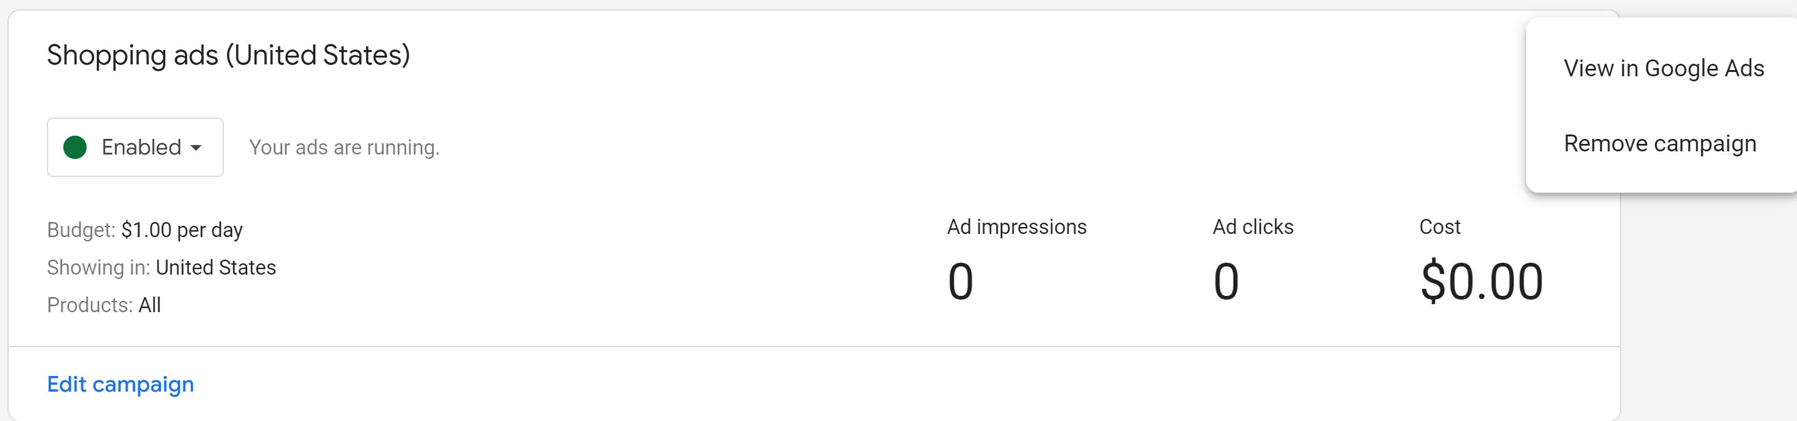Open the Enabled status dropdown
Viewport: 1797px width, 421px height.
[x=135, y=147]
